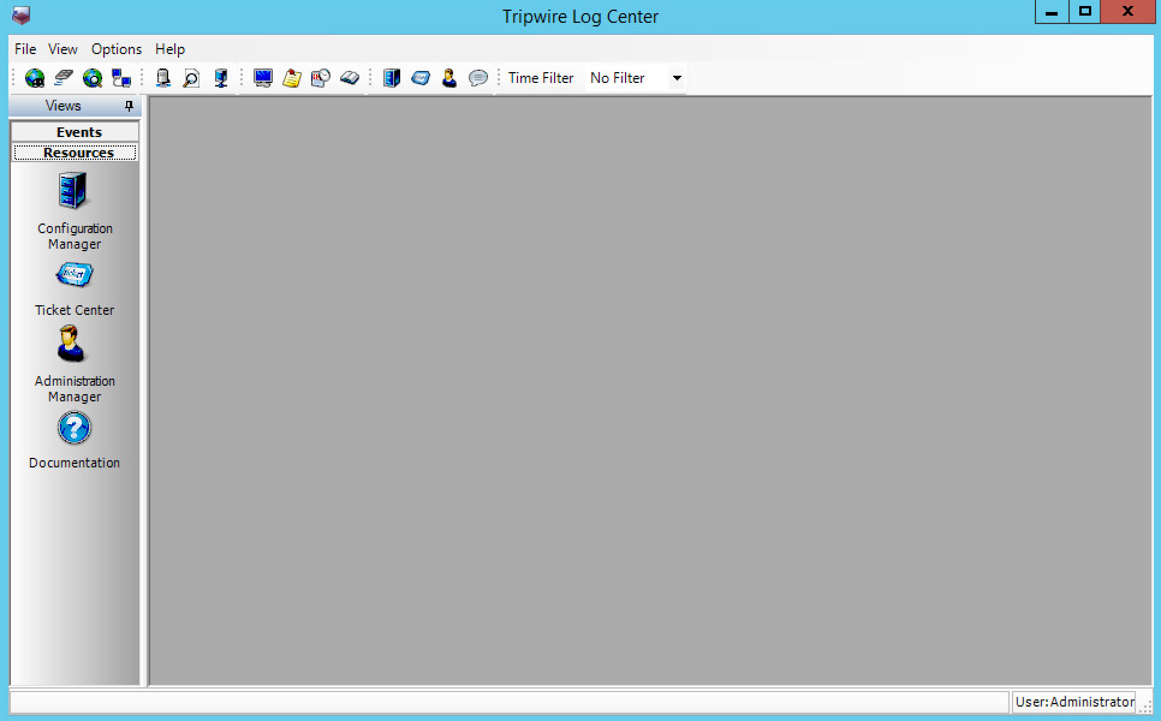Click the document magnifier search toolbar icon
Viewport: 1161px width, 721px height.
[191, 78]
